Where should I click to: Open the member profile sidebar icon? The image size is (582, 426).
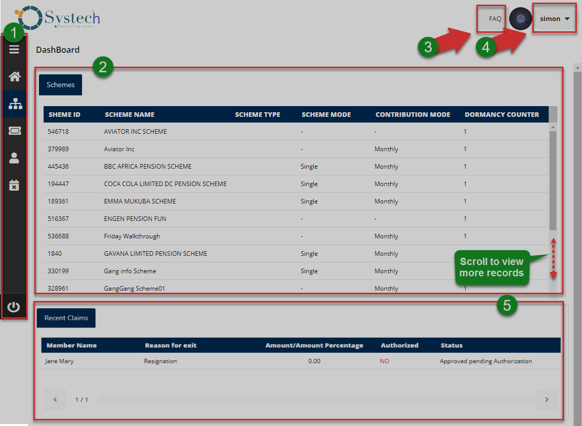[14, 158]
